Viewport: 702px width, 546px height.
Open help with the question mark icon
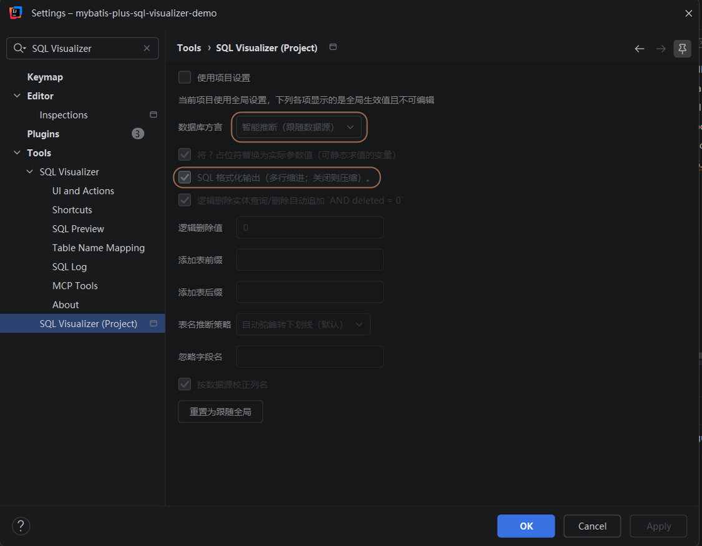click(21, 526)
